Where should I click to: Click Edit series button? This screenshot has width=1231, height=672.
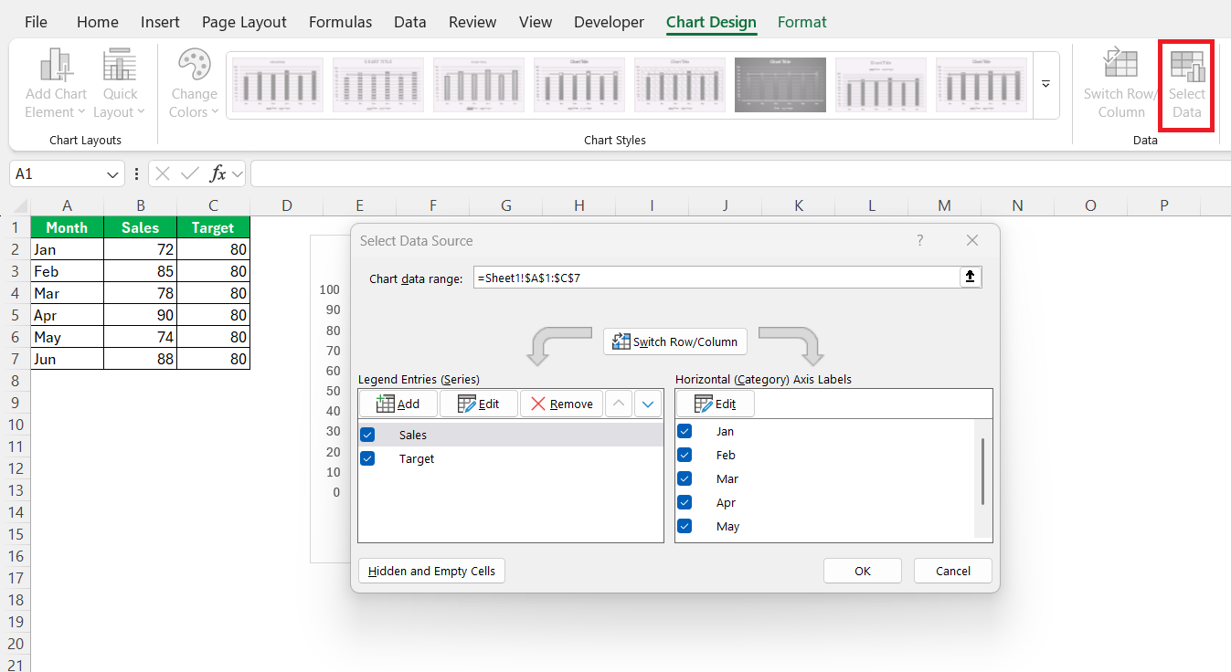coord(478,404)
